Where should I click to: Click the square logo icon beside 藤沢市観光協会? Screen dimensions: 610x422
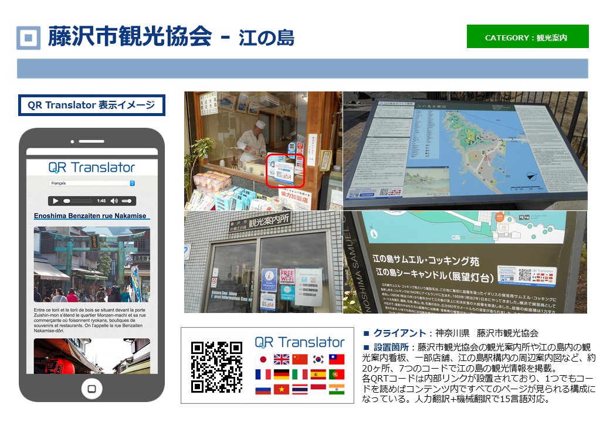[x=28, y=38]
